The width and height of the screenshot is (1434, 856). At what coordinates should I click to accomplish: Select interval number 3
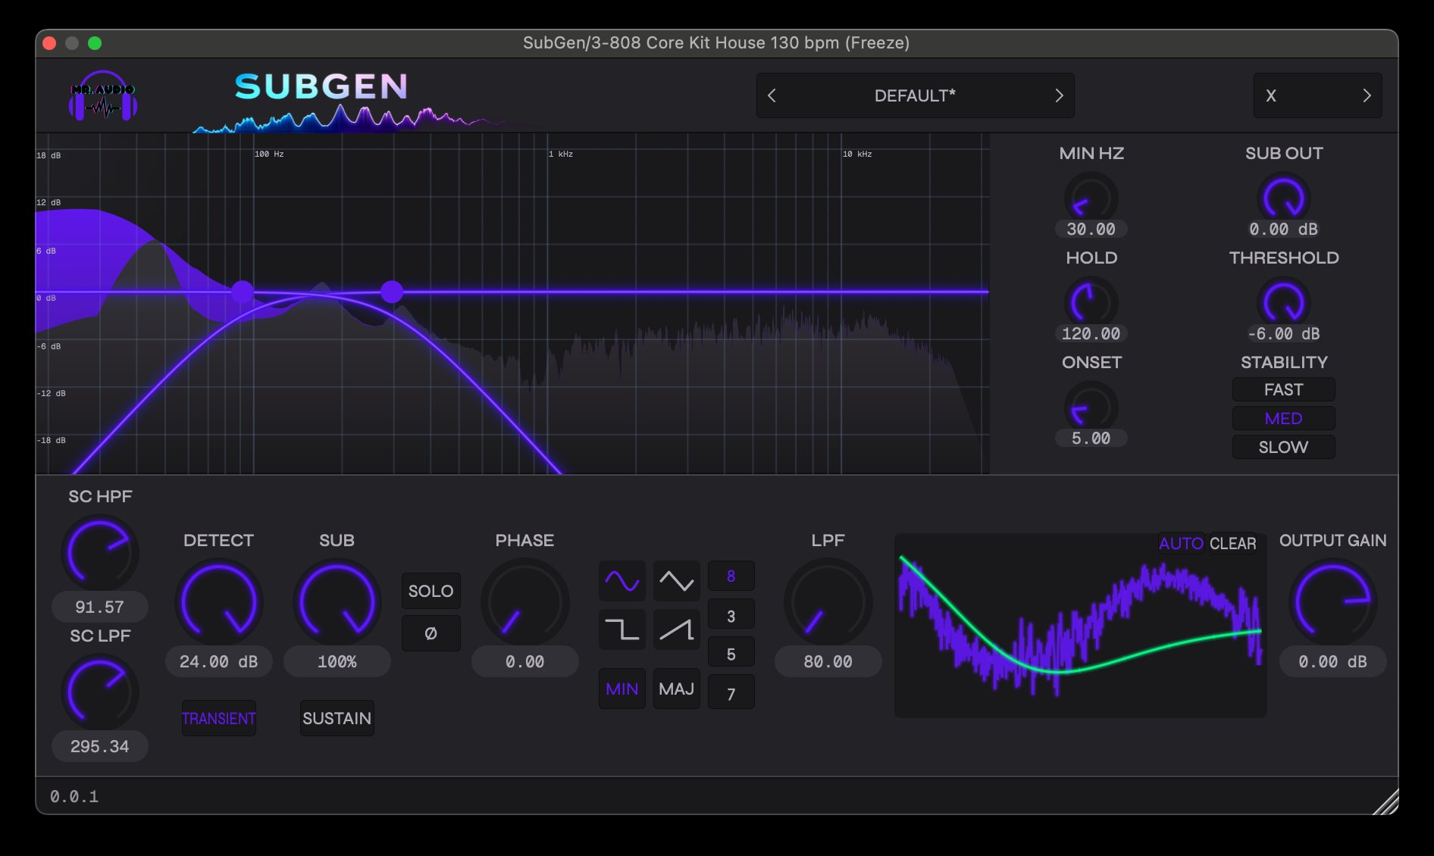[731, 614]
